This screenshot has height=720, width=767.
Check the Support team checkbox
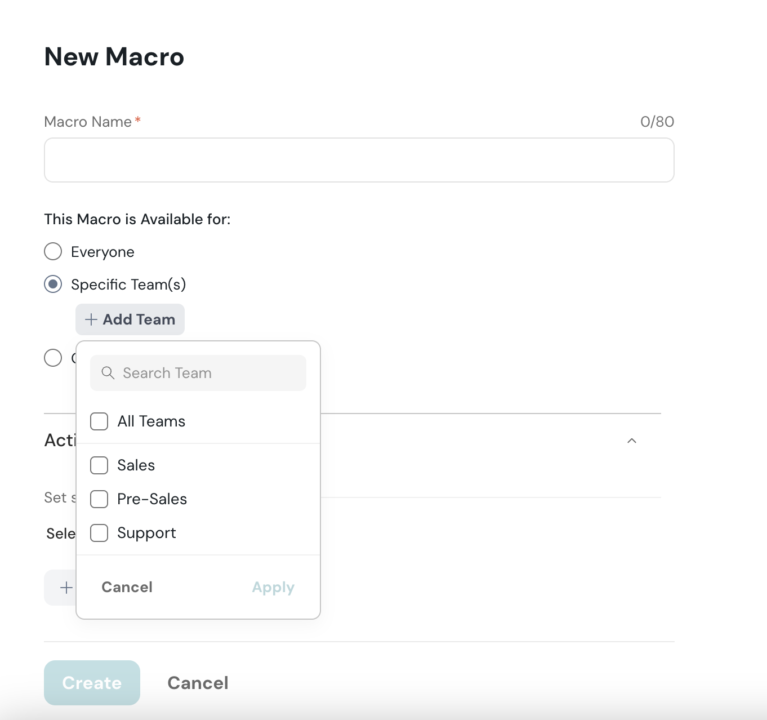click(99, 533)
